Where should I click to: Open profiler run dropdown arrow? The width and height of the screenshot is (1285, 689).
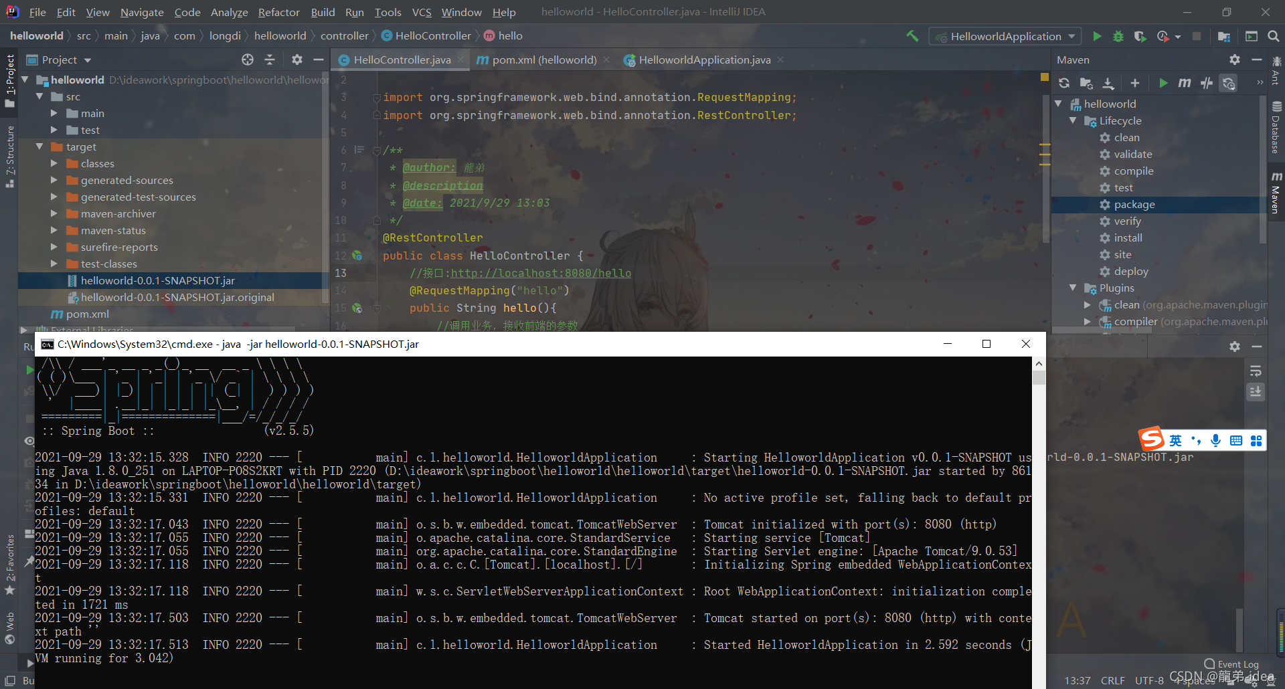(1177, 37)
